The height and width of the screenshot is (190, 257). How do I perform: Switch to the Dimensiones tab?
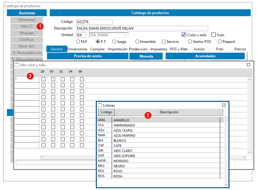click(77, 49)
